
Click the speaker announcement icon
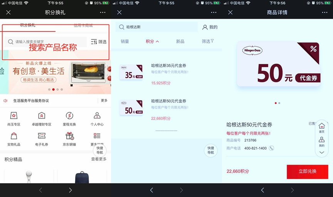[x=5, y=101]
